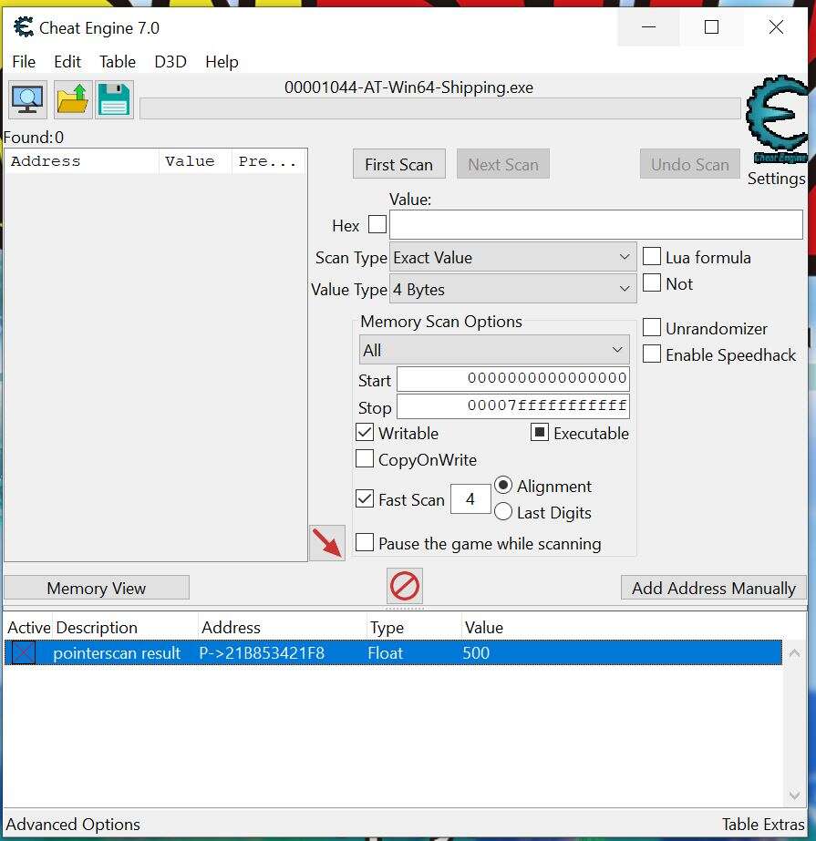
Task: Click the scan progress bar
Action: [439, 109]
